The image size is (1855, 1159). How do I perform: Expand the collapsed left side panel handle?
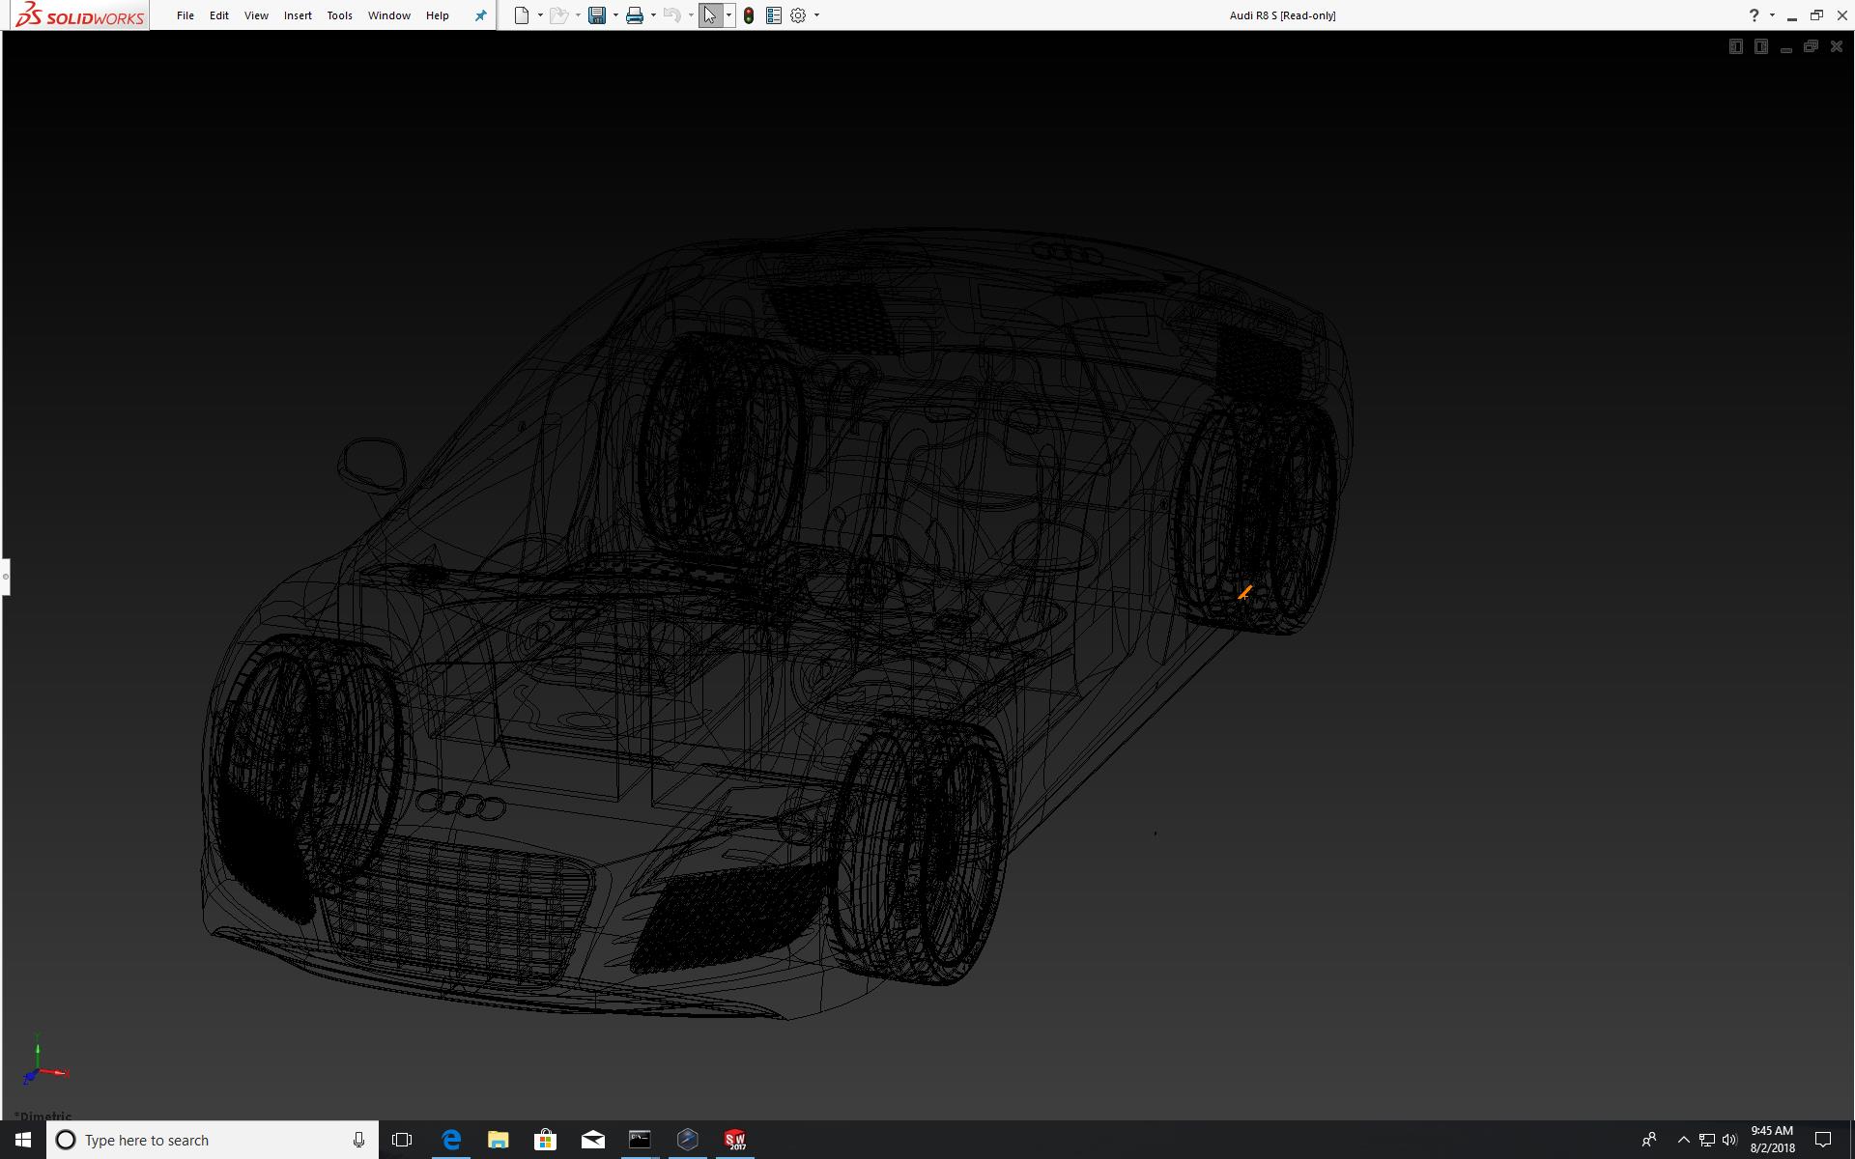[5, 577]
